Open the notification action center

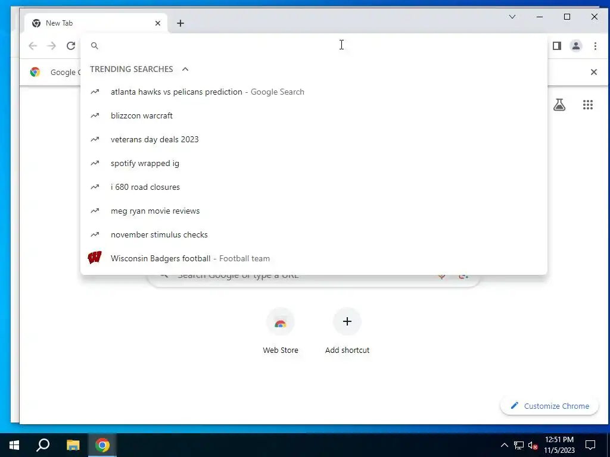590,445
